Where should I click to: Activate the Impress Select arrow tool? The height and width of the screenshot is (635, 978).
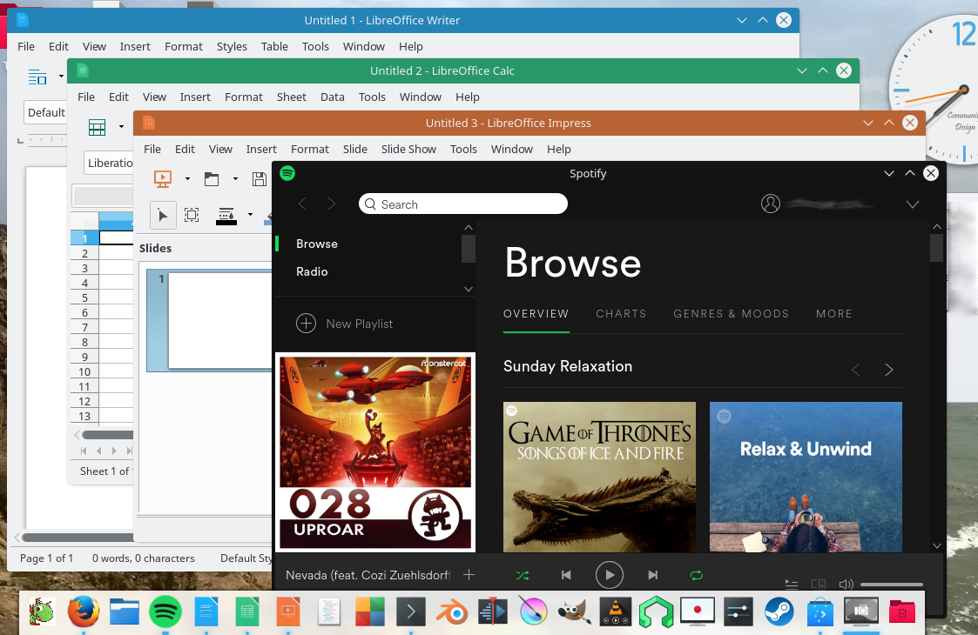point(163,216)
